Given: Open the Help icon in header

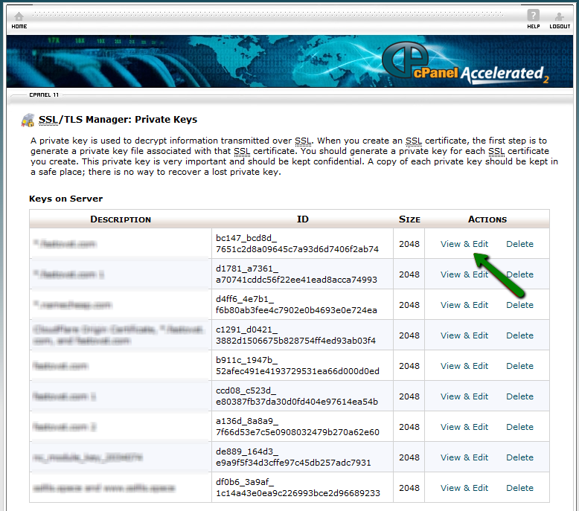Looking at the screenshot, I should click(533, 18).
